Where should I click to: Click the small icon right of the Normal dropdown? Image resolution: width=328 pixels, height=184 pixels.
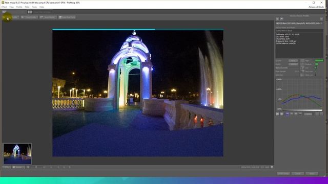[x=28, y=167]
